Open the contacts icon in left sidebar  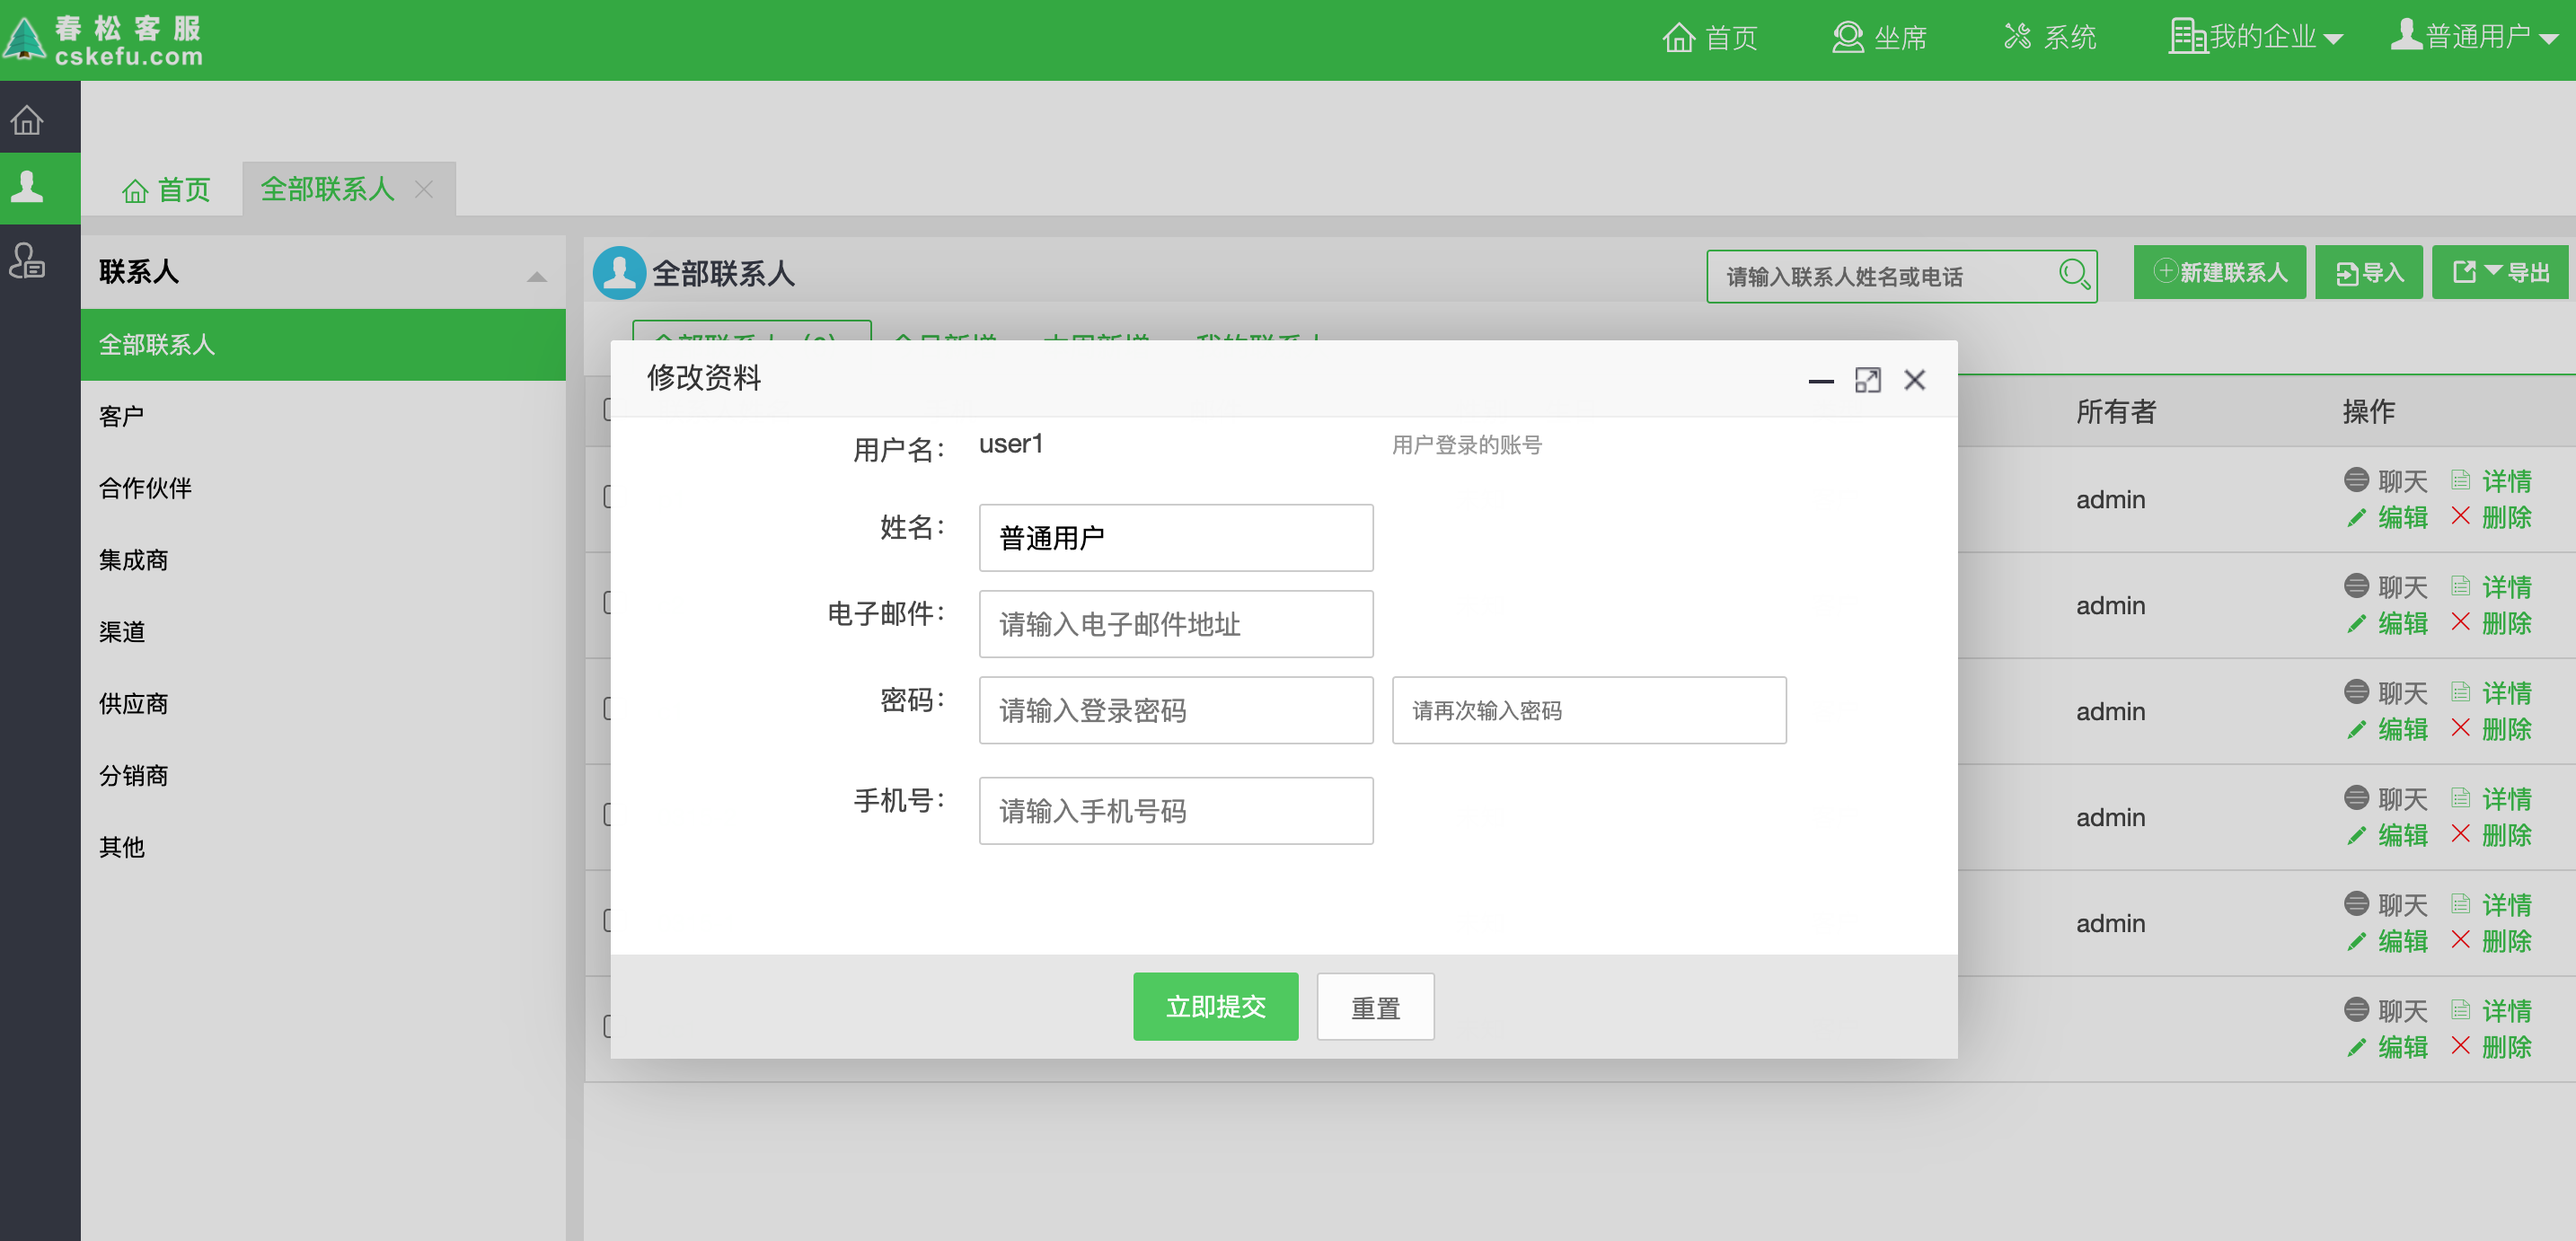pos(27,187)
